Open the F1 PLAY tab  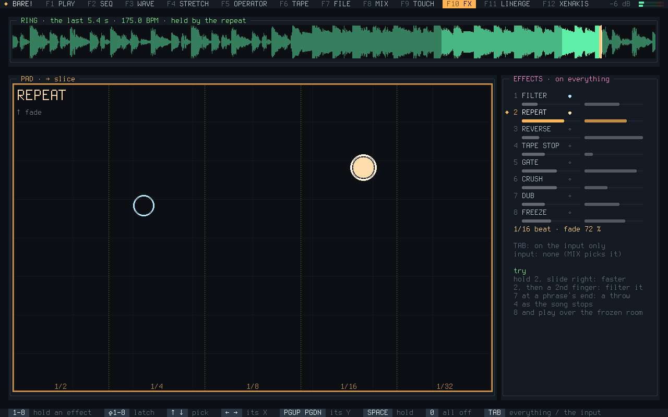(61, 4)
